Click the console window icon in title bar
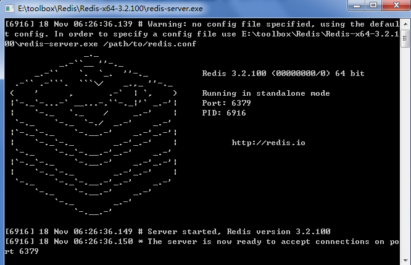This screenshot has height=265, width=411. click(x=10, y=9)
